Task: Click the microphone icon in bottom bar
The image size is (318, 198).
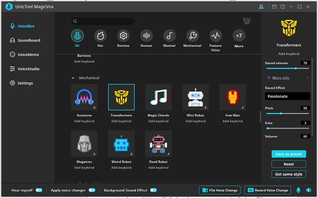Action: point(298,190)
